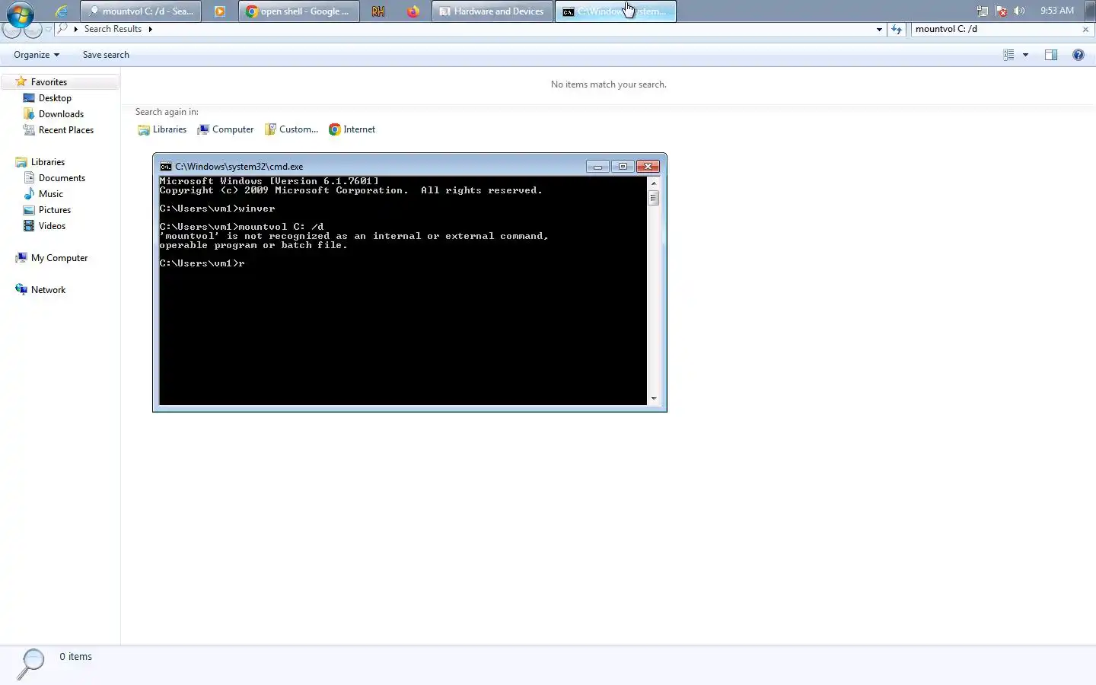
Task: Launch Internet Explorer from the taskbar
Action: (62, 11)
